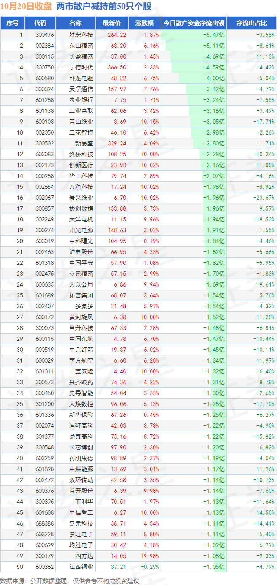Click stock name 双环传动
This screenshot has height=585, width=277.
pos(81,480)
